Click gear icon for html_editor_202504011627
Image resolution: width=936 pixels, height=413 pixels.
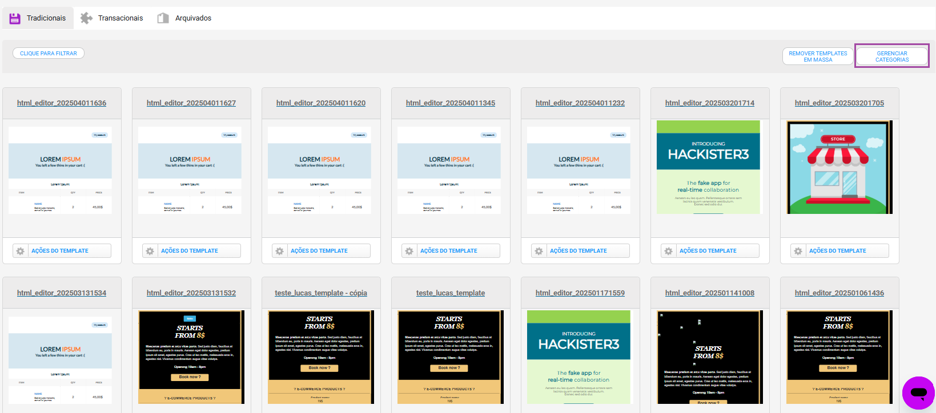pyautogui.click(x=150, y=251)
